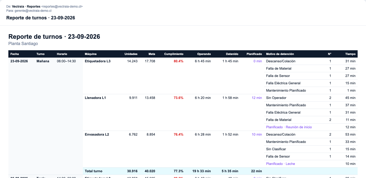Click the Cumplimiento column header
The width and height of the screenshot is (366, 178).
[x=174, y=54]
